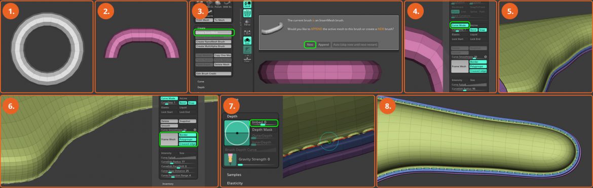The image size is (593, 188).
Task: Toggle Polygroups option in step 6
Action: [x=188, y=139]
